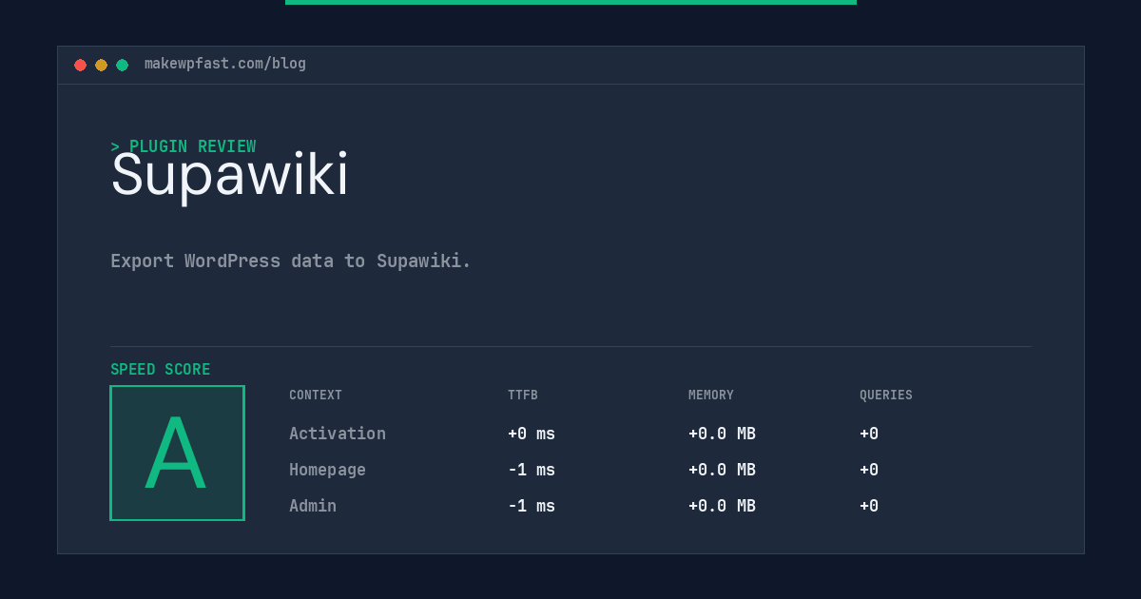Click the QUERIES column header

pyautogui.click(x=886, y=396)
